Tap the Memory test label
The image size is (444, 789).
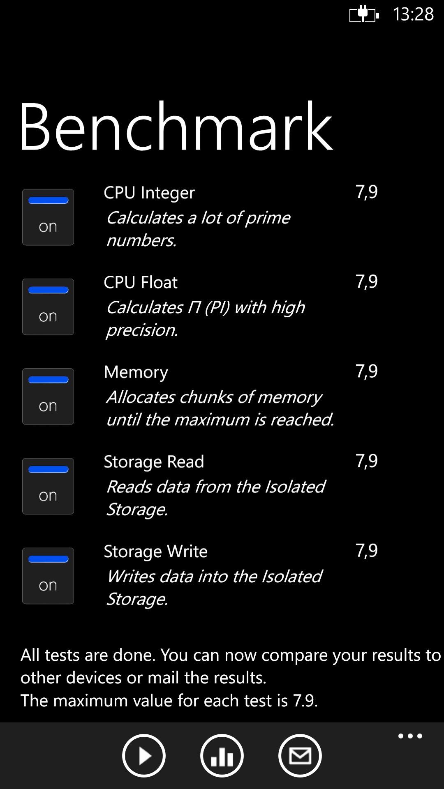pos(136,372)
